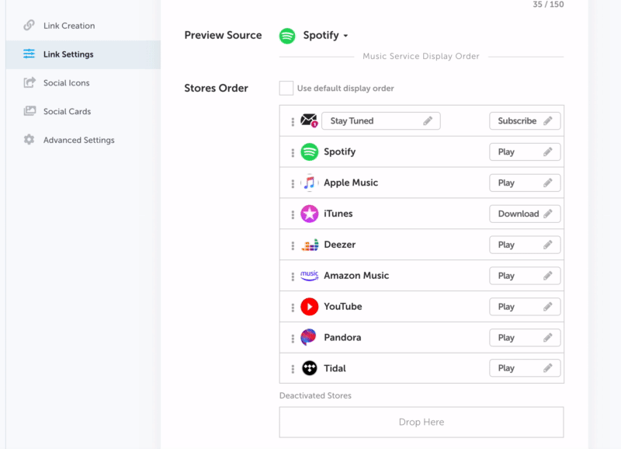Image resolution: width=621 pixels, height=449 pixels.
Task: Edit the Play label for Apple Music
Action: tap(525, 183)
